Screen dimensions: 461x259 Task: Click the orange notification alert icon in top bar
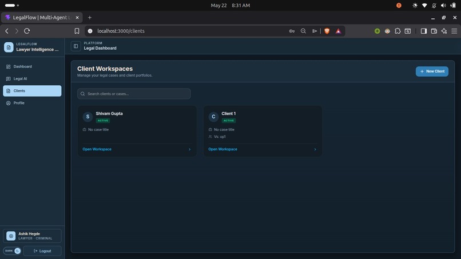pos(399,5)
